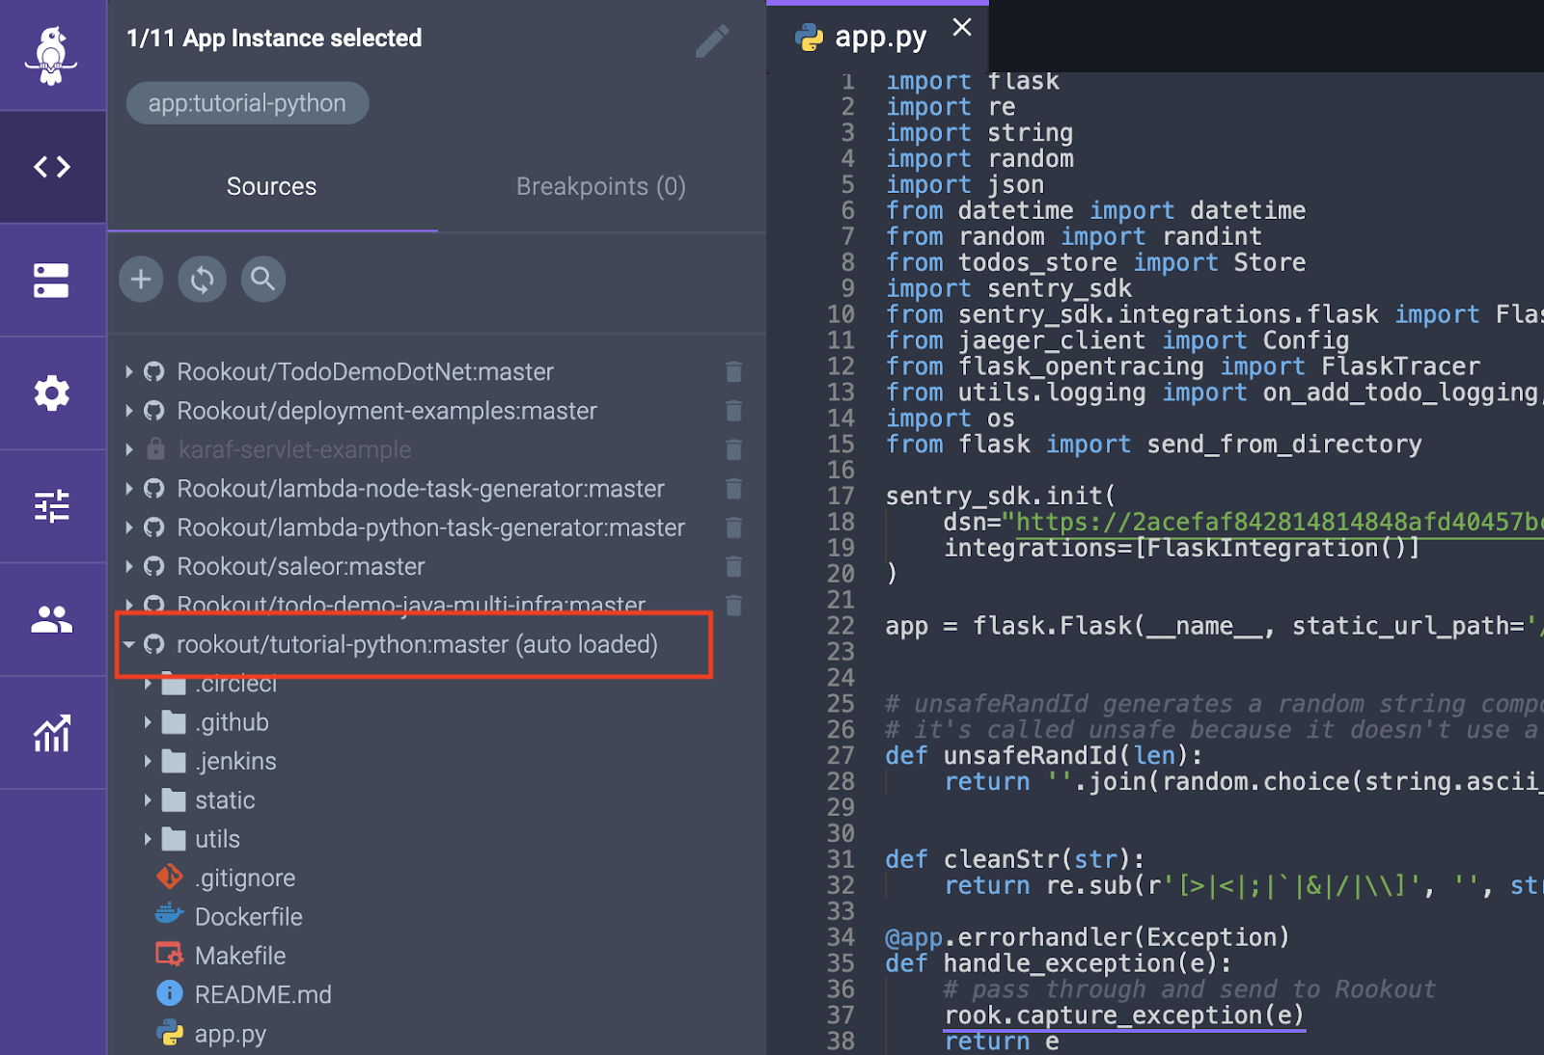Image resolution: width=1544 pixels, height=1055 pixels.
Task: Delete lambda-python-task-generator source
Action: click(x=733, y=527)
